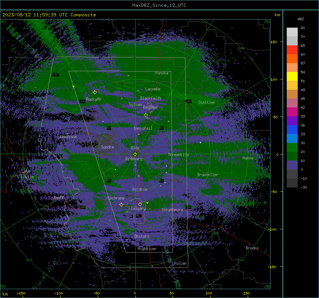Click the Sundre label

(x=107, y=147)
